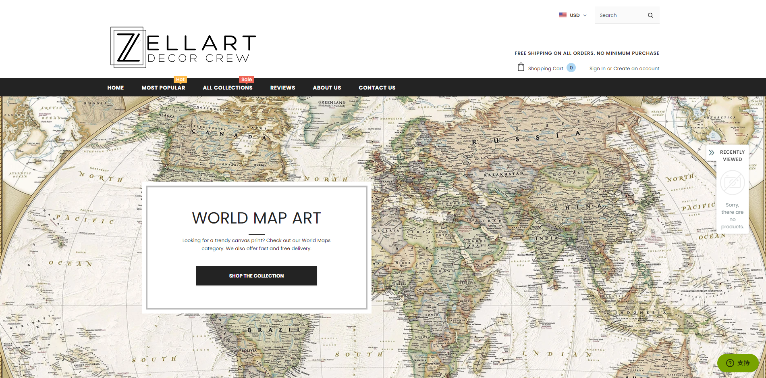Click the World Map Art heading
This screenshot has width=766, height=378.
click(x=256, y=218)
